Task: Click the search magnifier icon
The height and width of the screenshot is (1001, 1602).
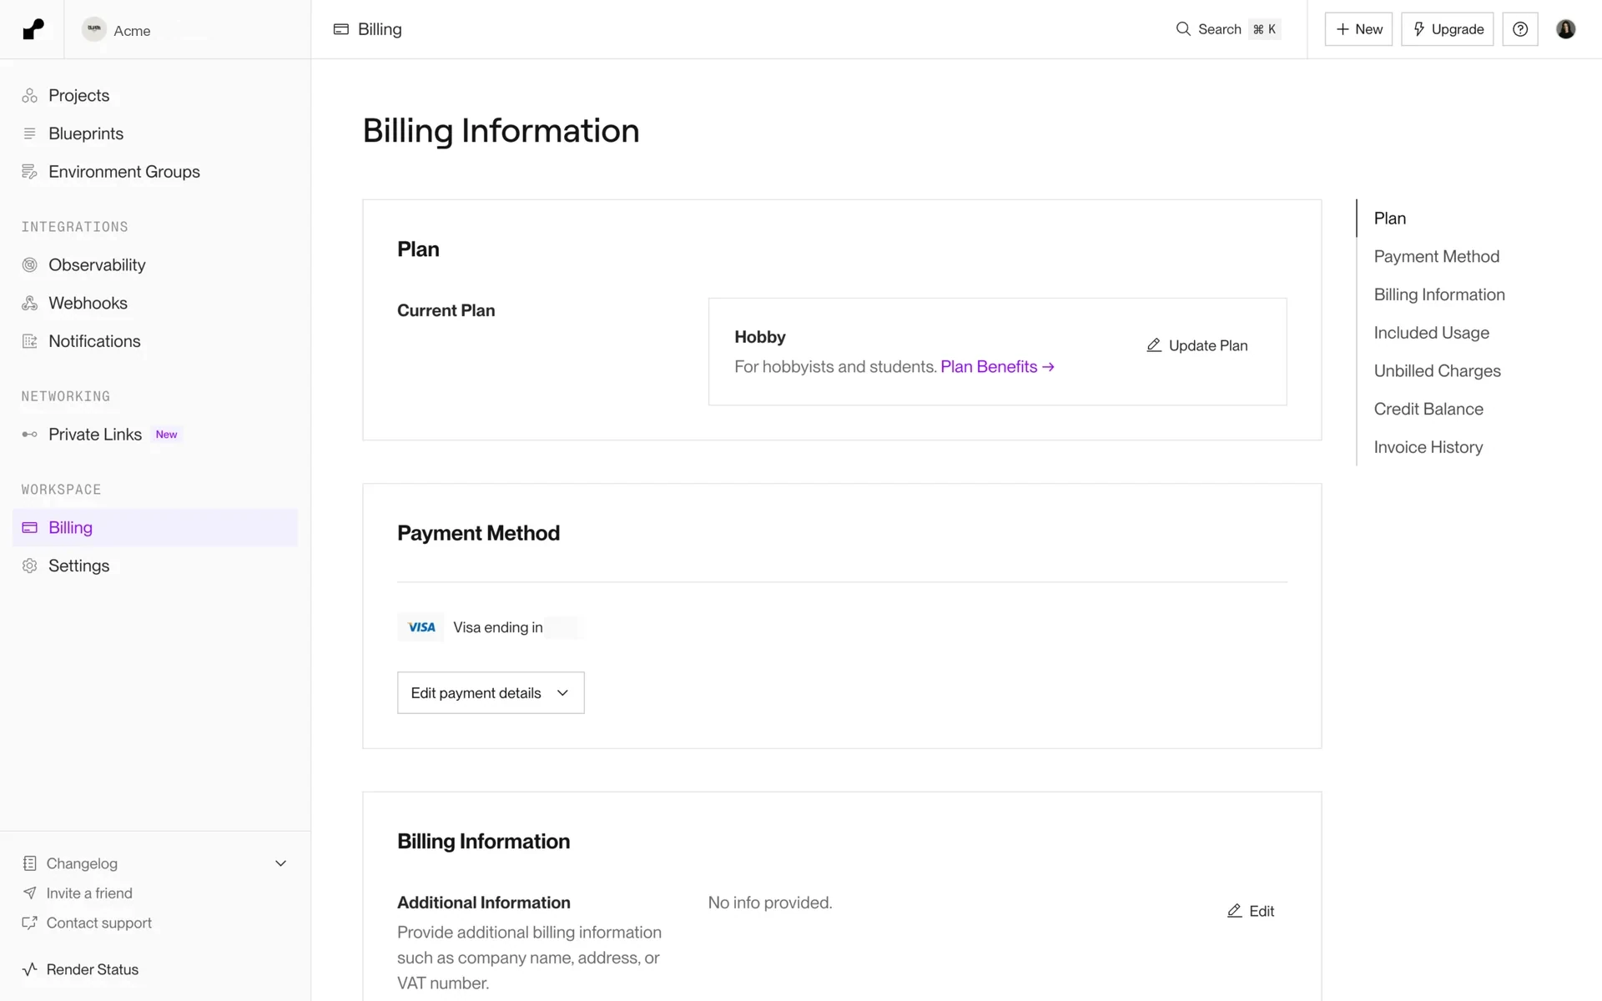Action: tap(1183, 29)
